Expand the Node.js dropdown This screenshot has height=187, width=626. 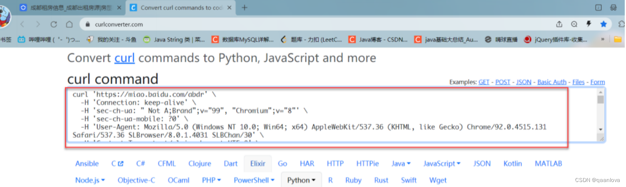click(x=90, y=180)
